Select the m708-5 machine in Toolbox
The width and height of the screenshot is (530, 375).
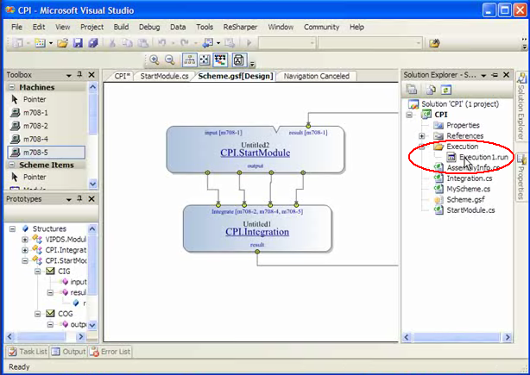pyautogui.click(x=46, y=153)
